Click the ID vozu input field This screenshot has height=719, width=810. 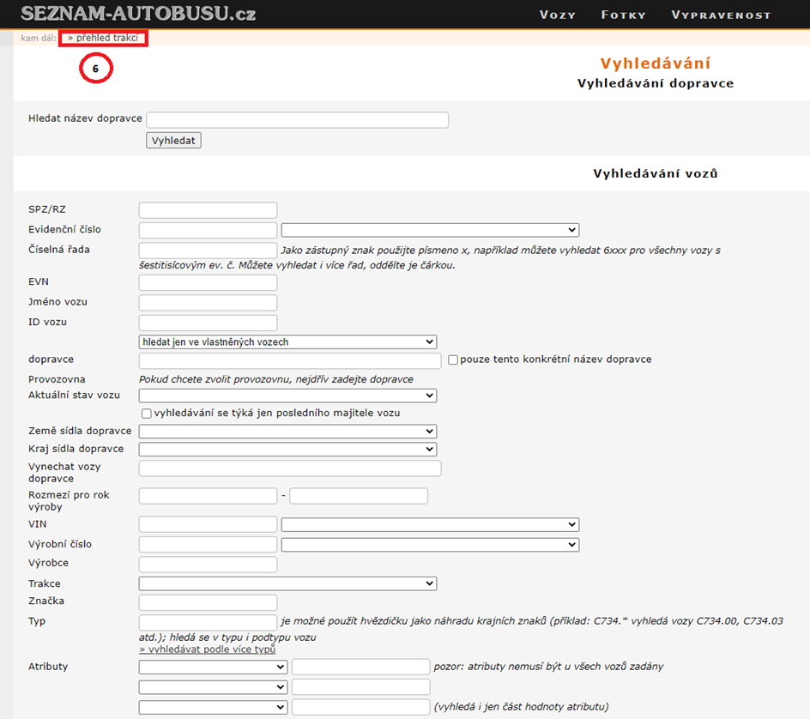(208, 323)
